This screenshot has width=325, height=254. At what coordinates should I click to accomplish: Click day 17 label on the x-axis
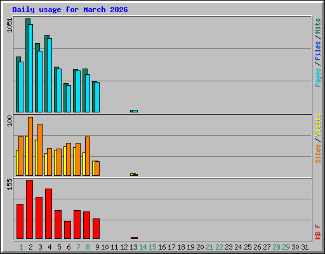tap(171, 247)
